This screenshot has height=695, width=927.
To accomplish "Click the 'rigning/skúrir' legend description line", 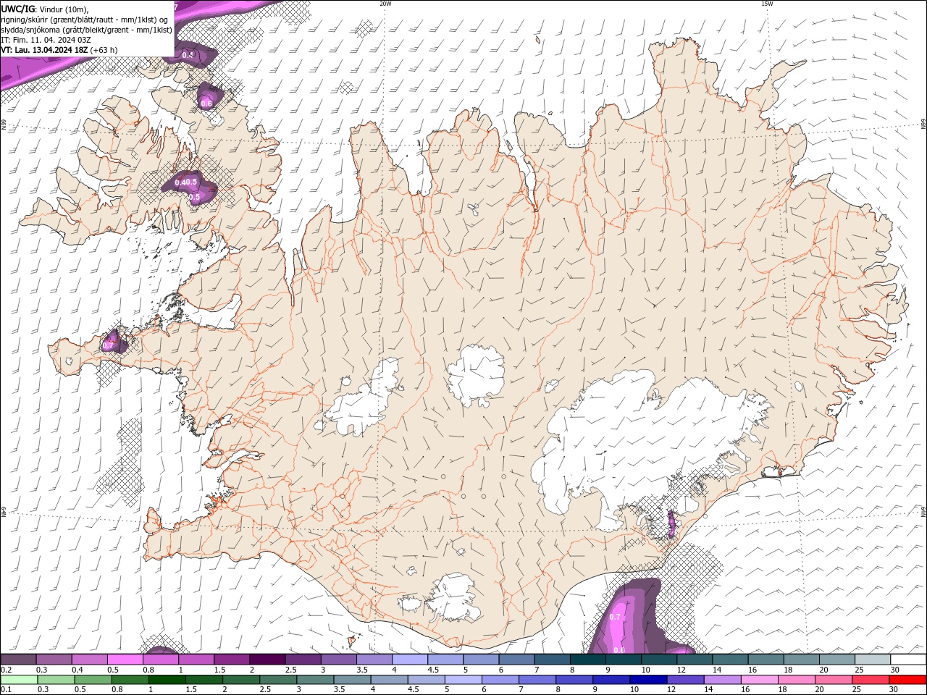I will (83, 20).
